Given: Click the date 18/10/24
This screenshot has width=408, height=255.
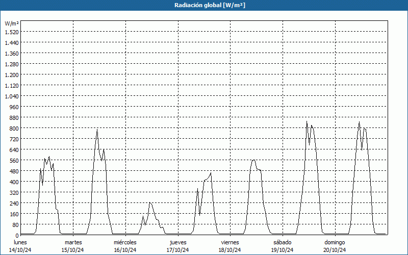Looking at the screenshot, I should pos(230,250).
